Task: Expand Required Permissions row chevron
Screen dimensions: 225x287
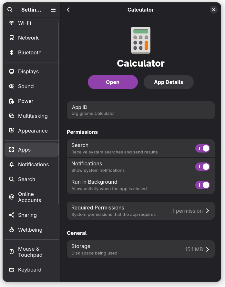Action: tap(208, 211)
